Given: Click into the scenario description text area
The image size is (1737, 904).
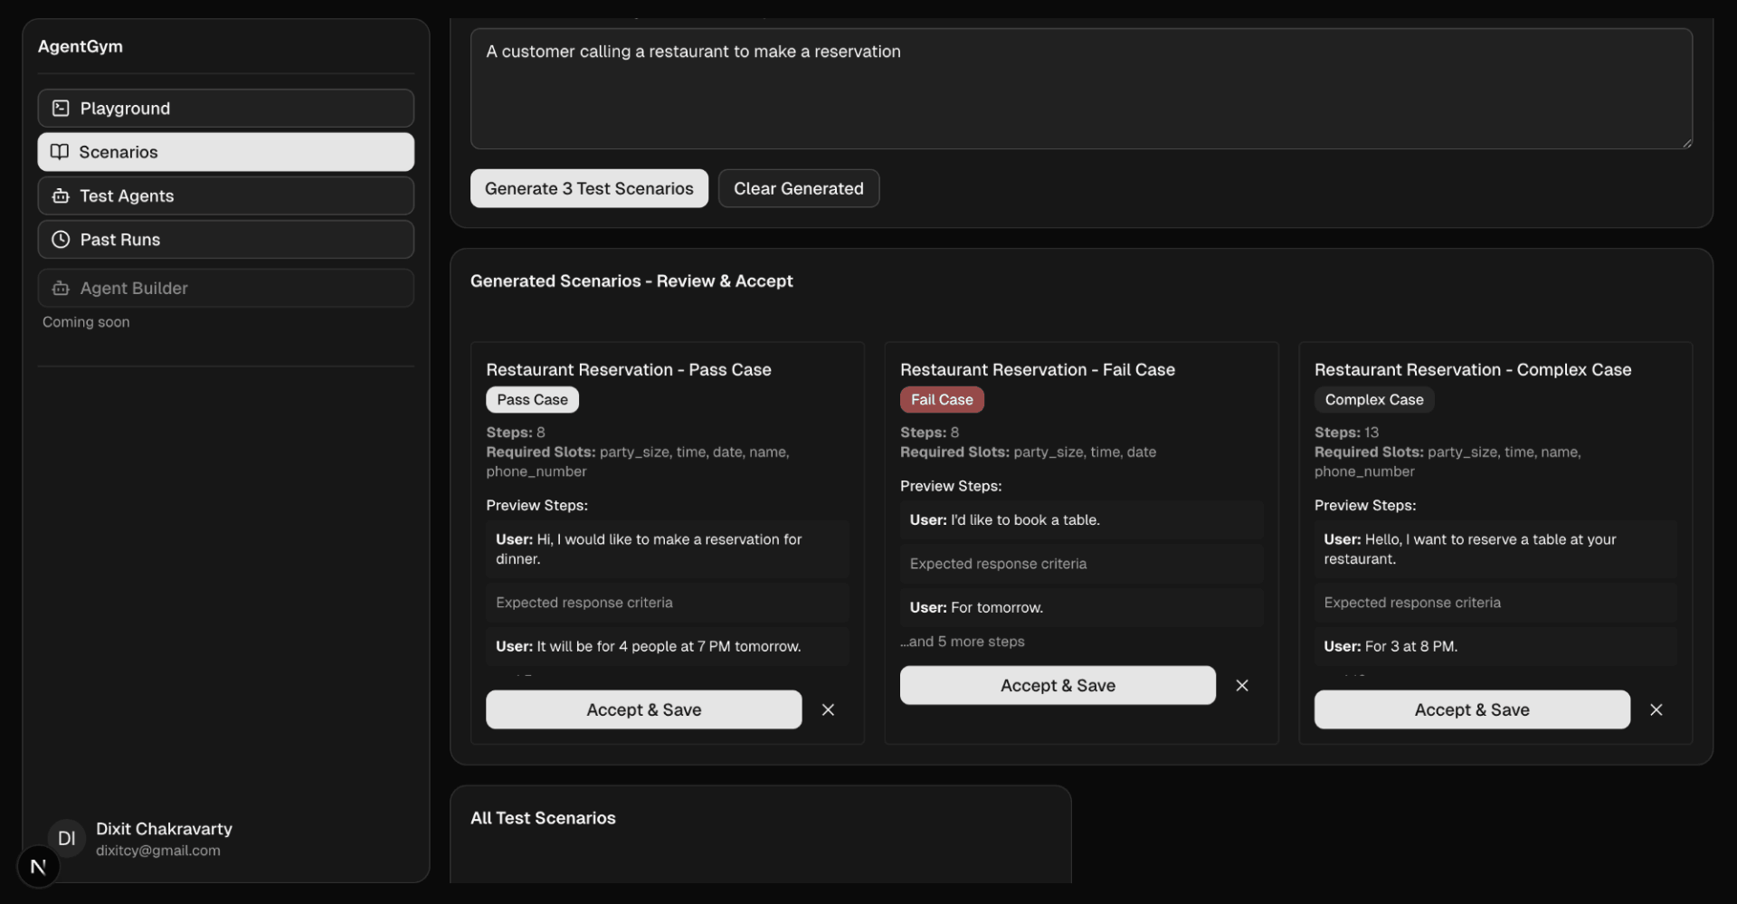Looking at the screenshot, I should click(x=1080, y=90).
